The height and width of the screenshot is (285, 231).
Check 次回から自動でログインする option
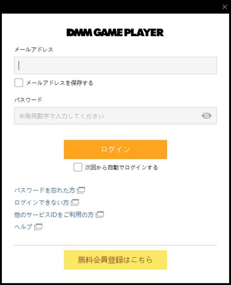click(x=78, y=167)
